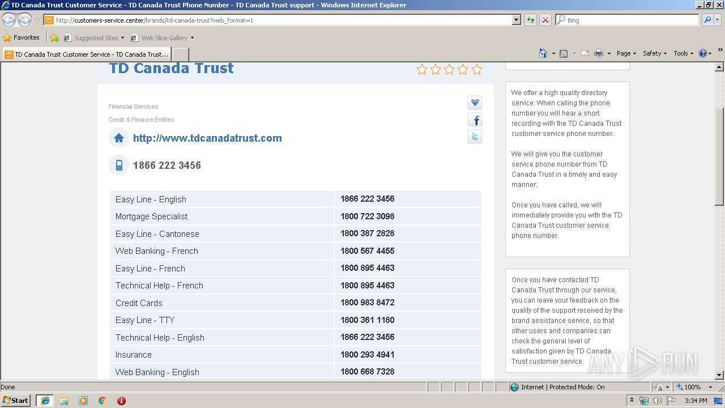The image size is (725, 408).
Task: Click the Print toolbar icon
Action: tap(599, 53)
